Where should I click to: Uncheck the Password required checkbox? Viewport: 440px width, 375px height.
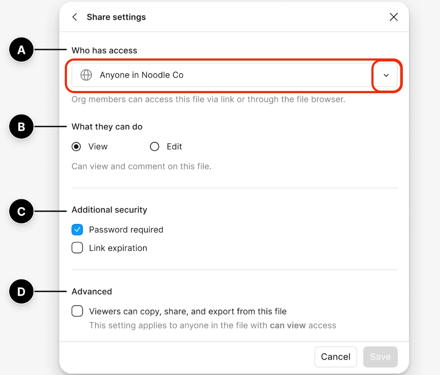pos(77,230)
